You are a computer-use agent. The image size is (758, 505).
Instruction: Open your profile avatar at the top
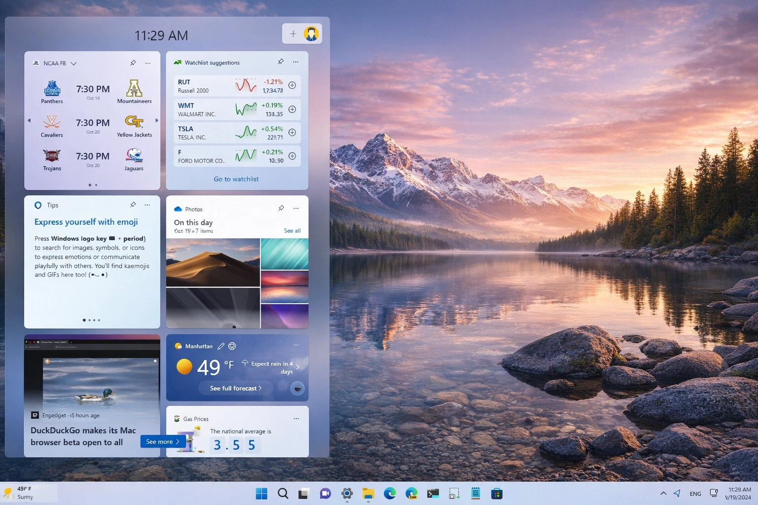[311, 34]
